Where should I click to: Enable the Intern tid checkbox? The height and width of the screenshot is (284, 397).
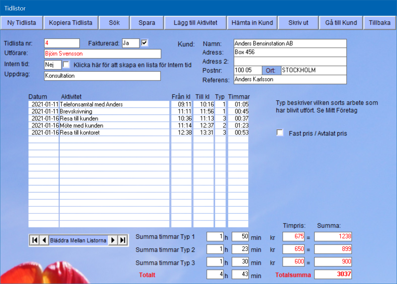(66, 64)
